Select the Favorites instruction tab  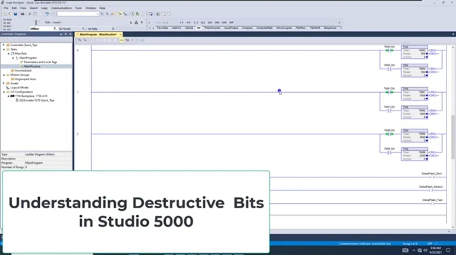pos(163,28)
